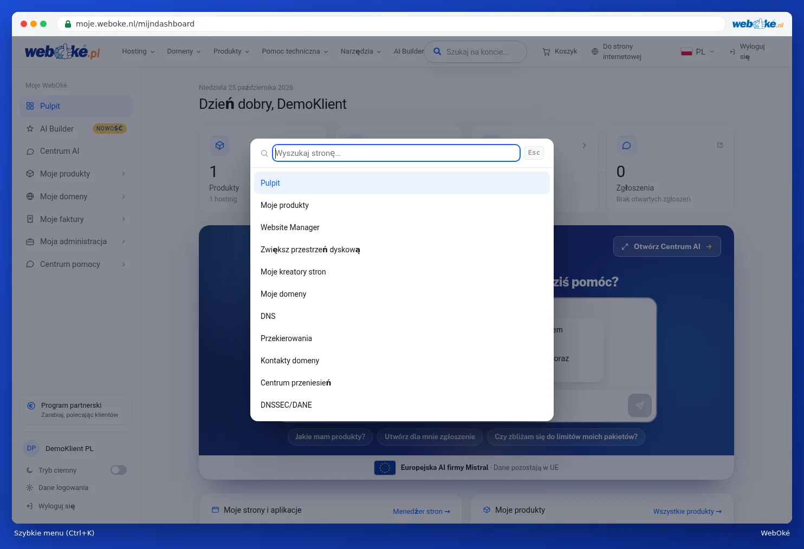Click the Dane logowania gear icon

point(30,488)
